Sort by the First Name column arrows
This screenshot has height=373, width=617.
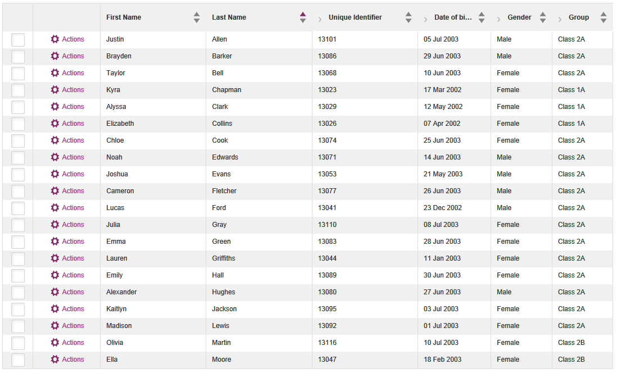pyautogui.click(x=197, y=17)
